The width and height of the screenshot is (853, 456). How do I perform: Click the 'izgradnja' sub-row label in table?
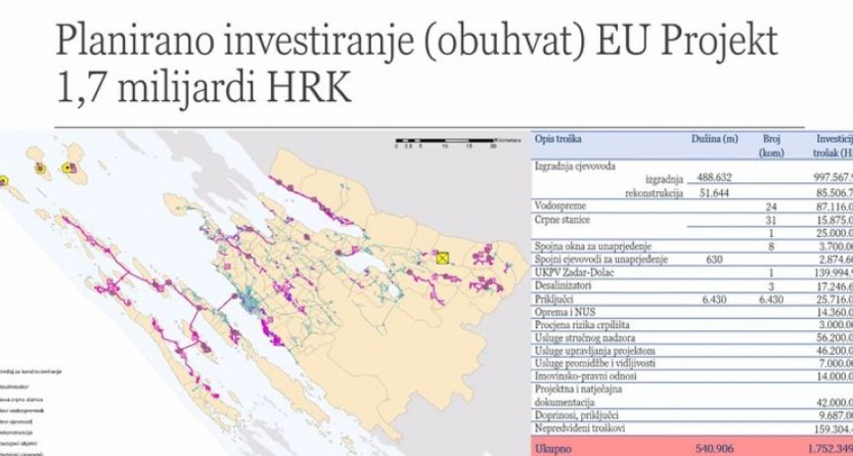click(665, 179)
